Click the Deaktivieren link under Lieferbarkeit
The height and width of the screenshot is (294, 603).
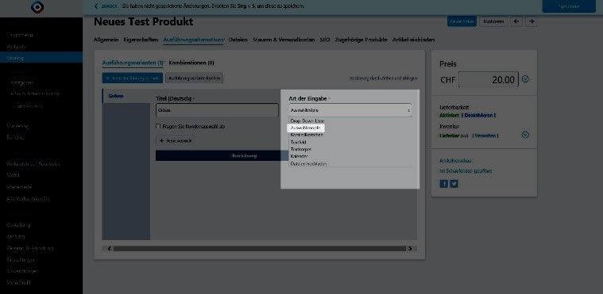pyautogui.click(x=479, y=115)
